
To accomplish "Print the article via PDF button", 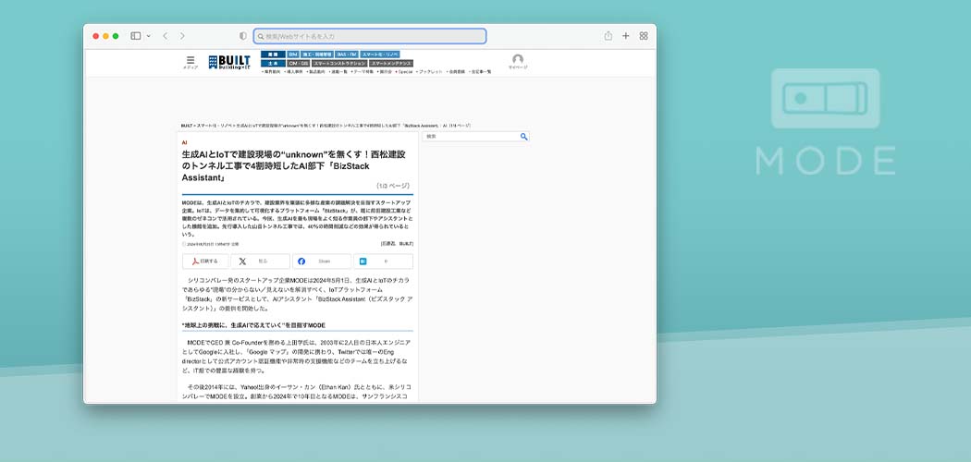I will tap(205, 261).
